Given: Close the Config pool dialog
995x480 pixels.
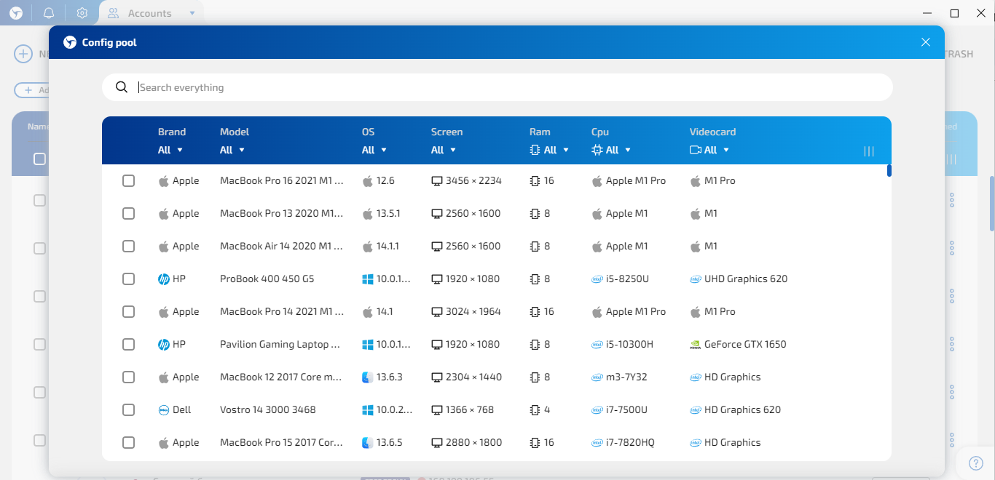Looking at the screenshot, I should click(x=926, y=42).
